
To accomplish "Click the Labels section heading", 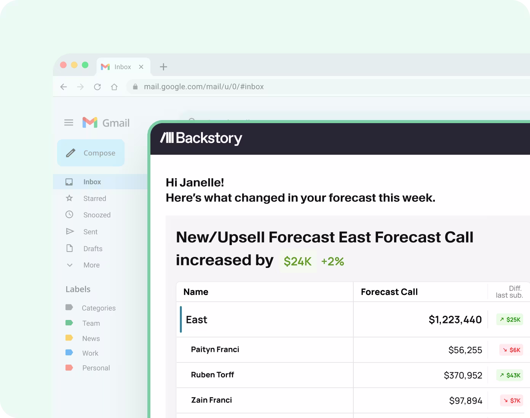I will (x=78, y=290).
